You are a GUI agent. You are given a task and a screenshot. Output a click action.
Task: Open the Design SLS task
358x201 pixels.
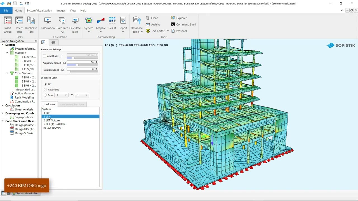click(23, 133)
